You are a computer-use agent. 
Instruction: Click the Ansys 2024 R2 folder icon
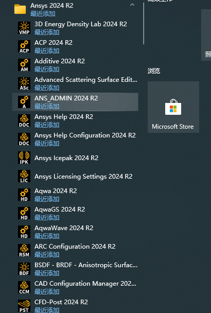point(20,9)
